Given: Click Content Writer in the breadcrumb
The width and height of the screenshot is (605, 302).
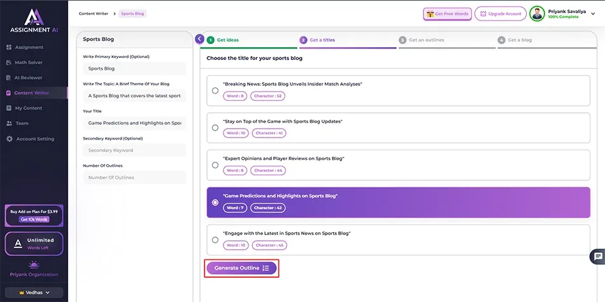Looking at the screenshot, I should click(93, 13).
